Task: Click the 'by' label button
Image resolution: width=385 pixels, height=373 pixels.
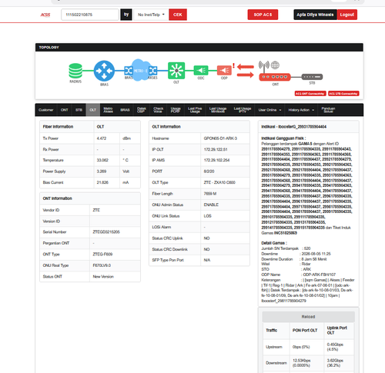Action: [x=126, y=15]
